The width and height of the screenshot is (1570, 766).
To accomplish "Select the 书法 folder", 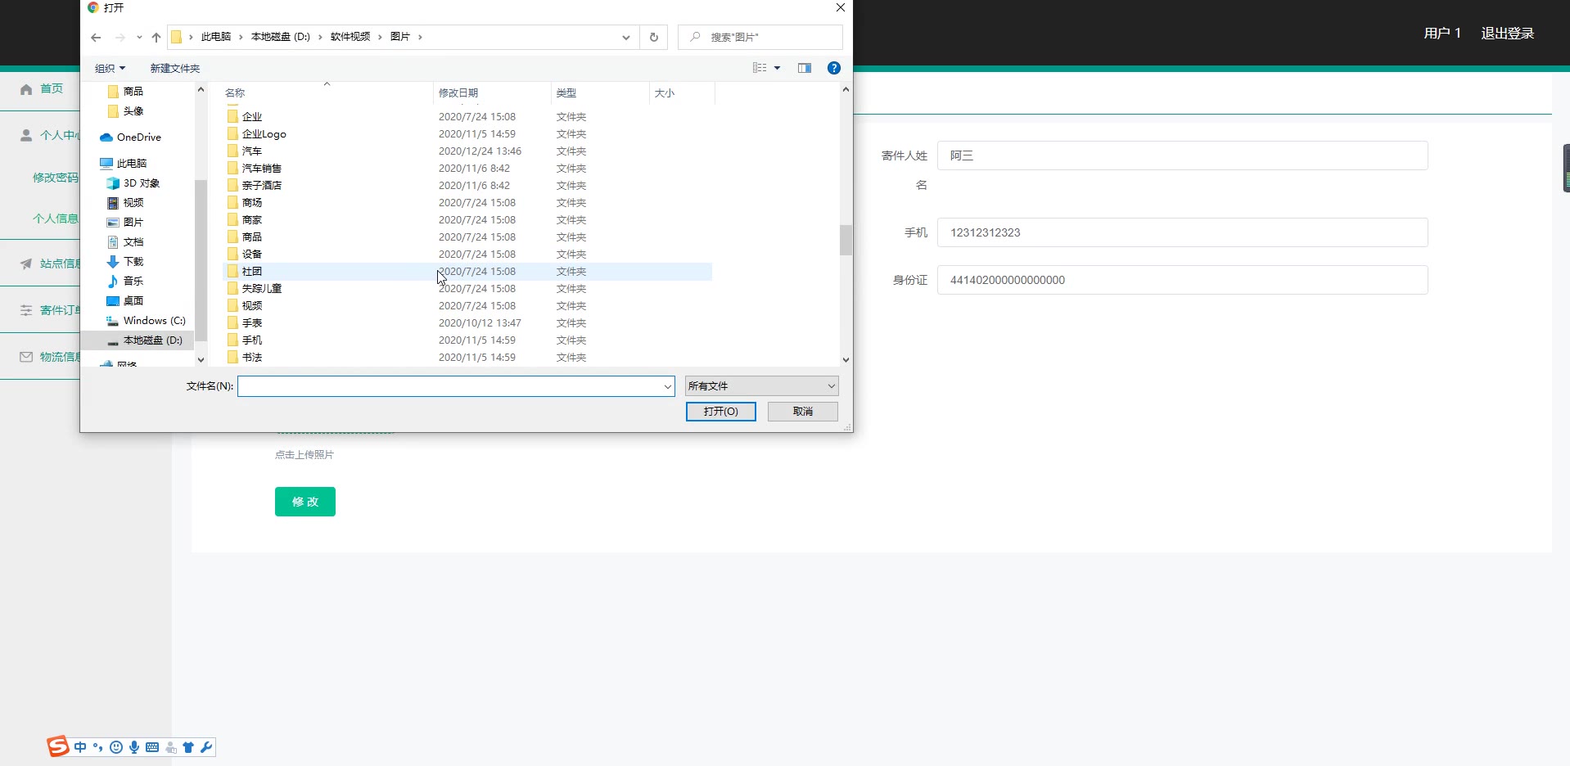I will click(251, 358).
